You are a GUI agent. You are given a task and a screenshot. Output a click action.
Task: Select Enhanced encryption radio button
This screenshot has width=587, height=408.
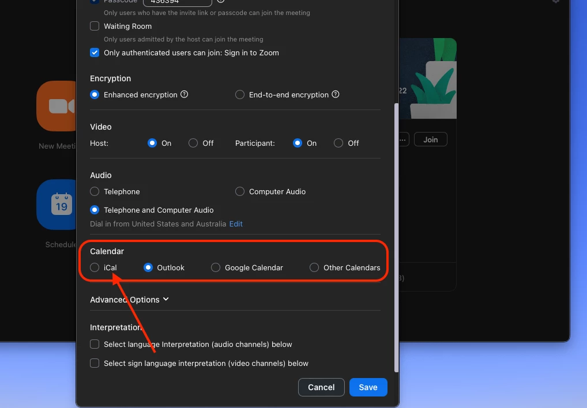coord(95,95)
